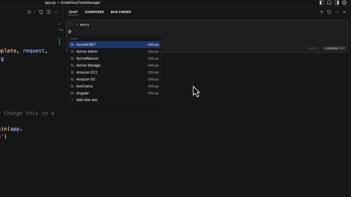Run the Python file with play icon
This screenshot has height=197, width=351.
click(29, 12)
